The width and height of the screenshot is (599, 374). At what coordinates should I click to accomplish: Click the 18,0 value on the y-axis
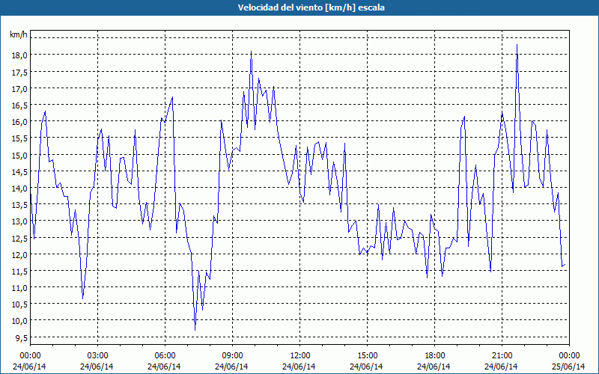pyautogui.click(x=20, y=55)
